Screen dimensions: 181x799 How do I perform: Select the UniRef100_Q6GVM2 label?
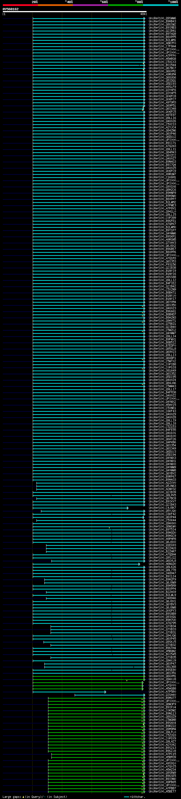(162, 71)
